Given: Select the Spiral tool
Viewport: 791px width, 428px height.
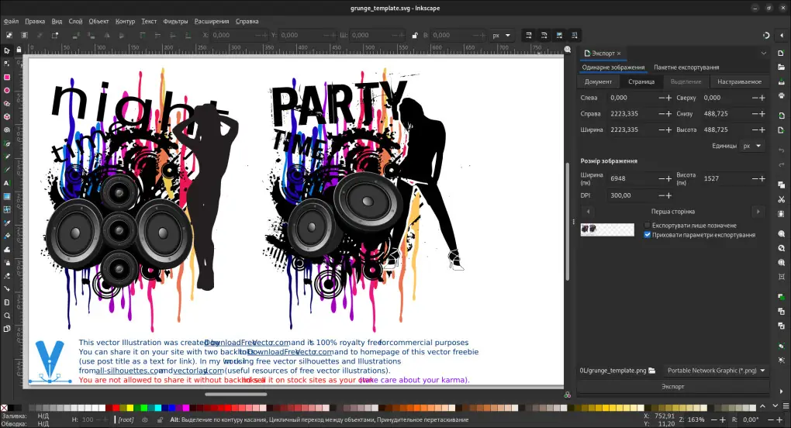Looking at the screenshot, I should pos(7,130).
